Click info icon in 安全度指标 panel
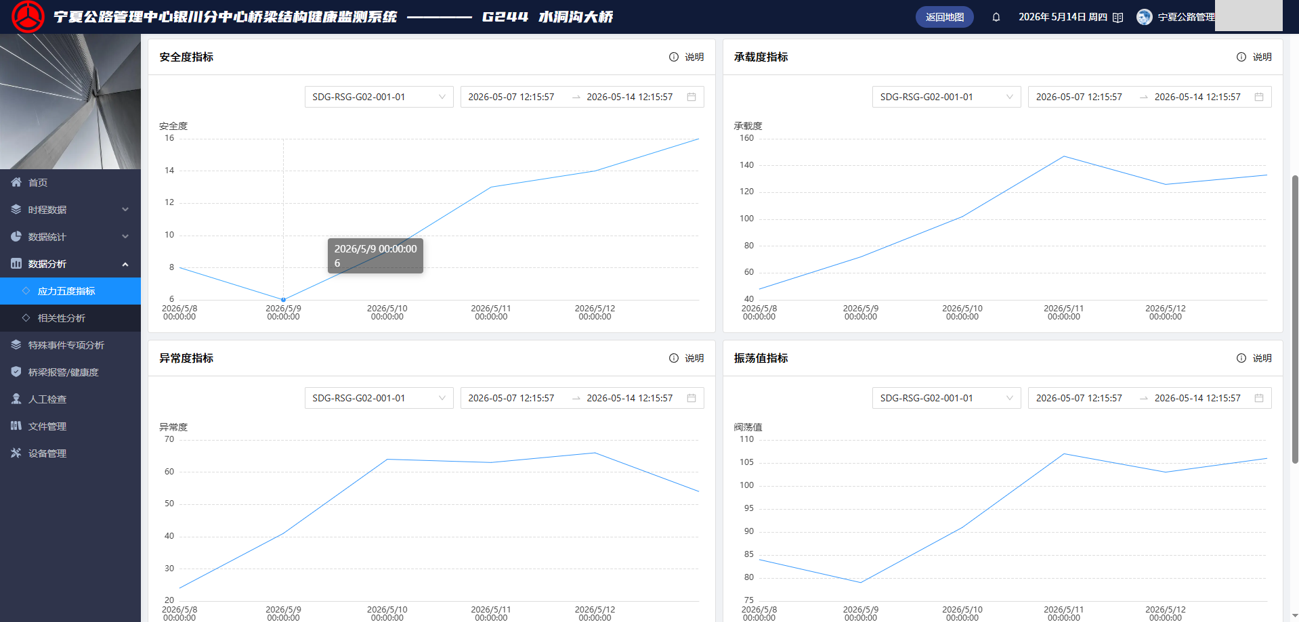This screenshot has height=622, width=1299. coord(674,57)
